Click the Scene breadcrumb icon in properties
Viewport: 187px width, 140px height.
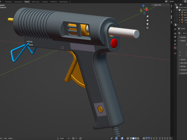click(x=179, y=28)
